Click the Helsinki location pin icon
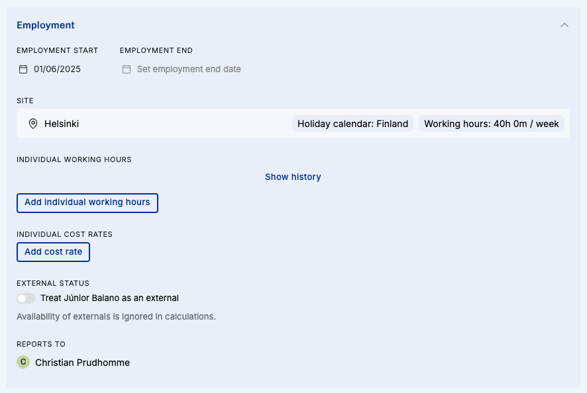Viewport: 587px width, 393px height. click(33, 124)
